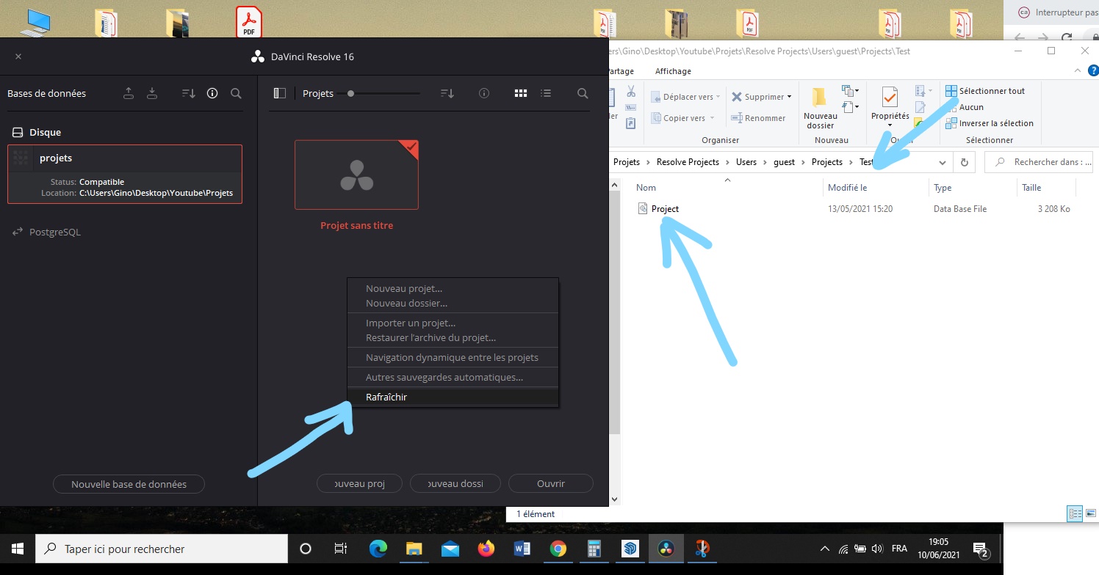Open the new item dropdown icon
This screenshot has width=1099, height=575.
pyautogui.click(x=851, y=91)
